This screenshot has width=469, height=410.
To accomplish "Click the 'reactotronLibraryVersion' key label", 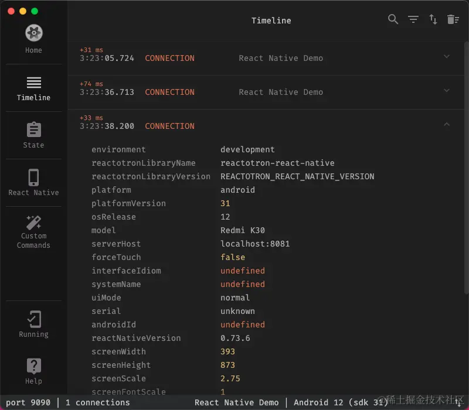I will 151,176.
